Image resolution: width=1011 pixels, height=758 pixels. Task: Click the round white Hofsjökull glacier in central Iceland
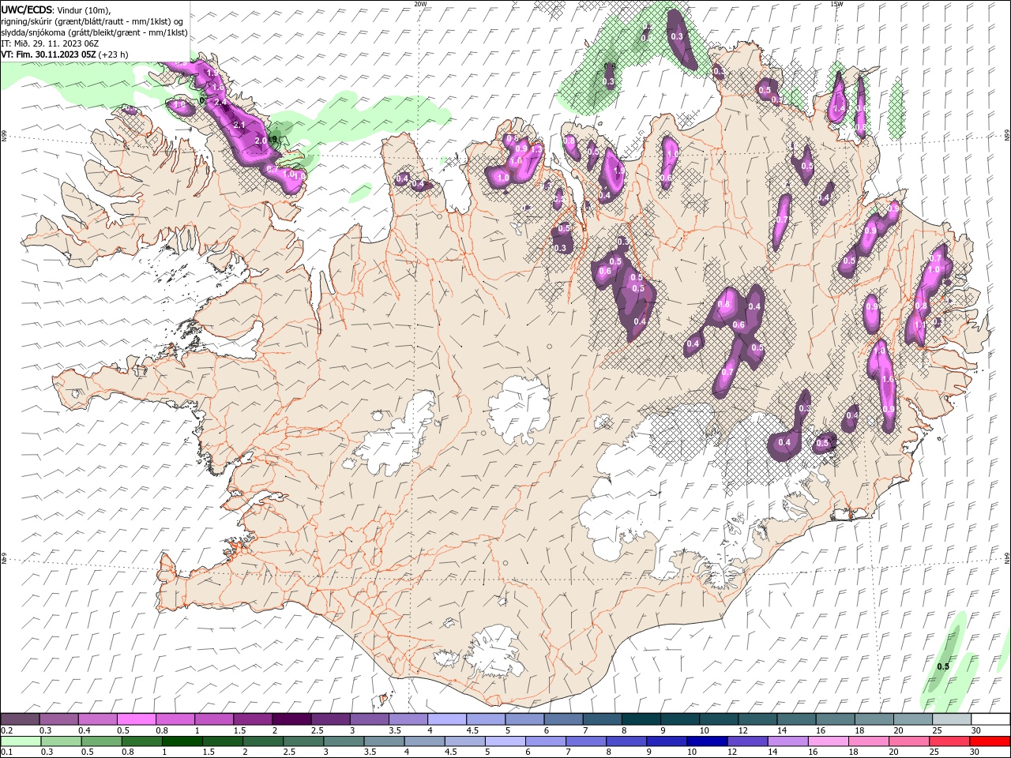pyautogui.click(x=519, y=409)
